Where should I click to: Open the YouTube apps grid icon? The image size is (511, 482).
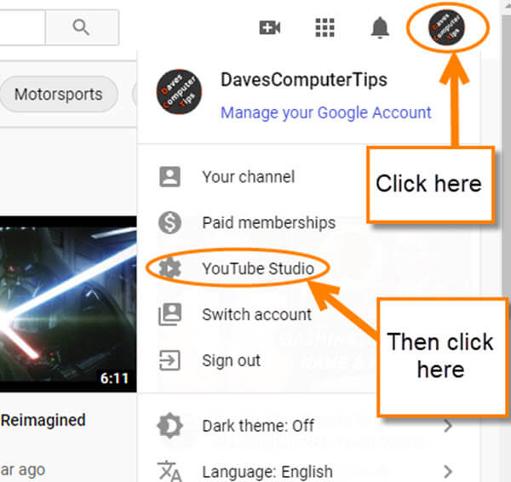tap(325, 27)
